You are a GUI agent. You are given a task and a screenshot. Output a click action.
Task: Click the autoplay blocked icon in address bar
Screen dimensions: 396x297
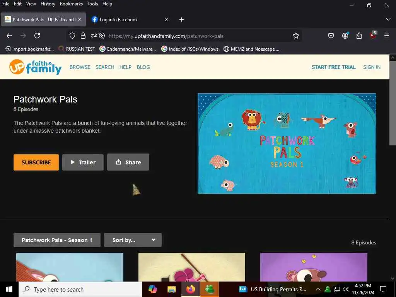(x=102, y=36)
